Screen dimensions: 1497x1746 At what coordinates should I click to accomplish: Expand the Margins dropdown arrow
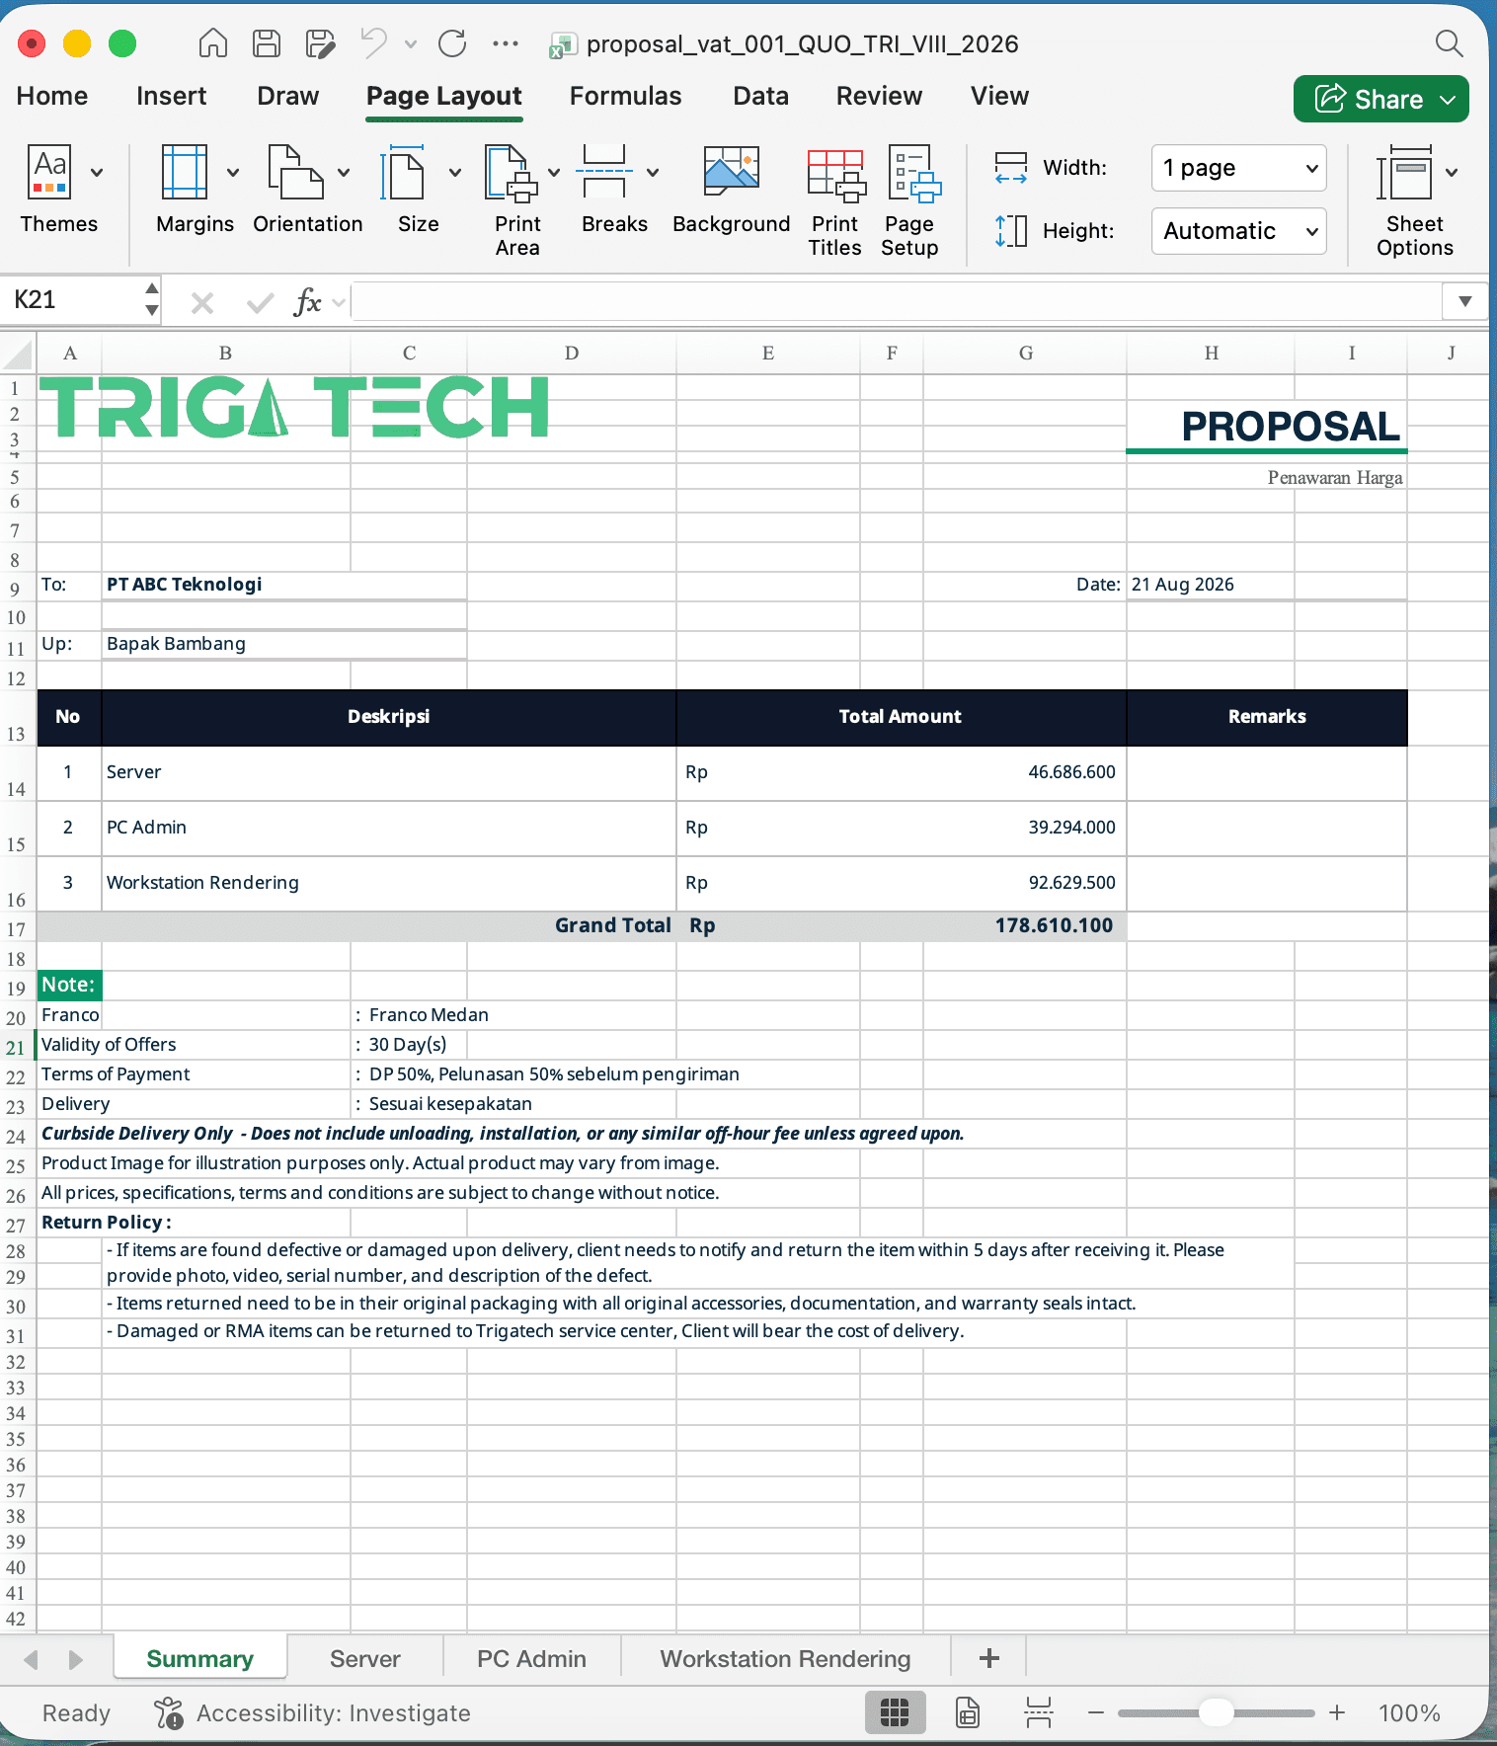[233, 173]
